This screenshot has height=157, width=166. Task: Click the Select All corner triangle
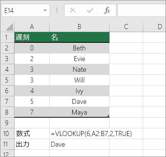pyautogui.click(x=9, y=27)
